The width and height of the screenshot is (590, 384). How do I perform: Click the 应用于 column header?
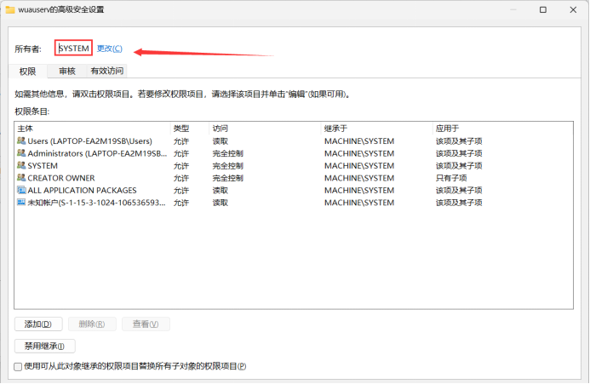coord(447,129)
